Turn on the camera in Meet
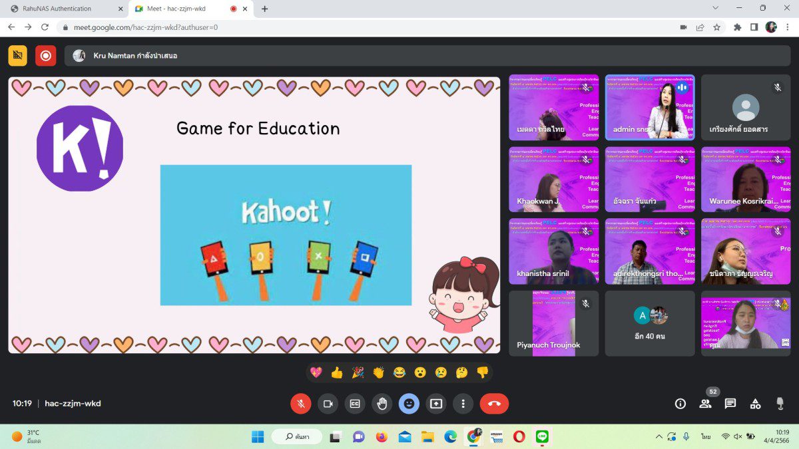This screenshot has width=799, height=449. (328, 403)
